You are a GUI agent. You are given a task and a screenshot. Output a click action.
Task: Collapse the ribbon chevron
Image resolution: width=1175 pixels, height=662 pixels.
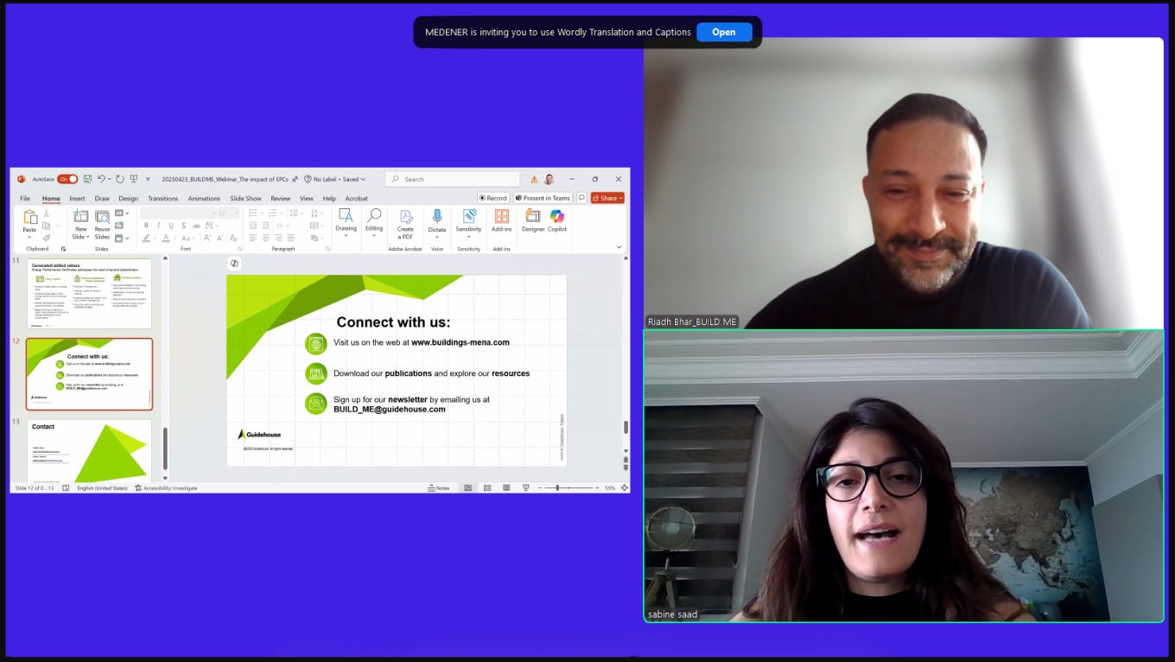point(619,247)
